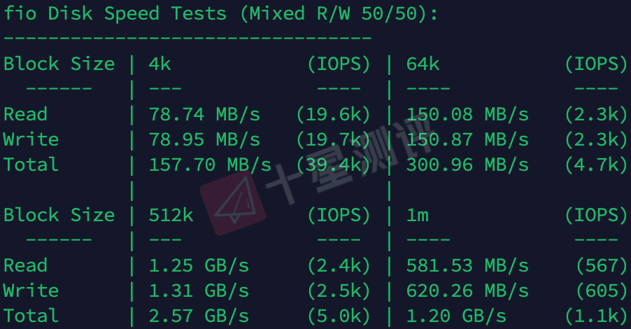Click the 512k write speed 1.31 GB/s
Viewport: 631px width, 329px height.
(x=199, y=290)
